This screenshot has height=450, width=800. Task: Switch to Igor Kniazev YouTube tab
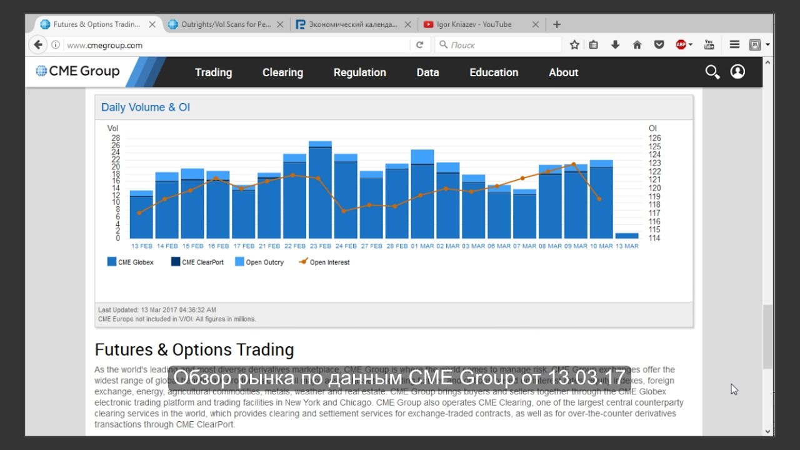point(481,24)
